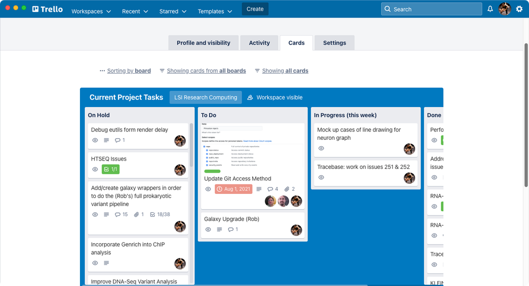Screen dimensions: 529x286
Task: Click the page vertical scrollbar
Action: (x=526, y=115)
